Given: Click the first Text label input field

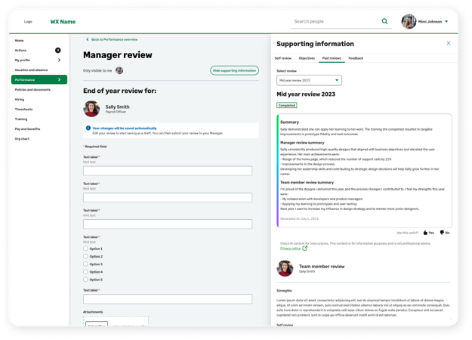Looking at the screenshot, I should pos(168,171).
